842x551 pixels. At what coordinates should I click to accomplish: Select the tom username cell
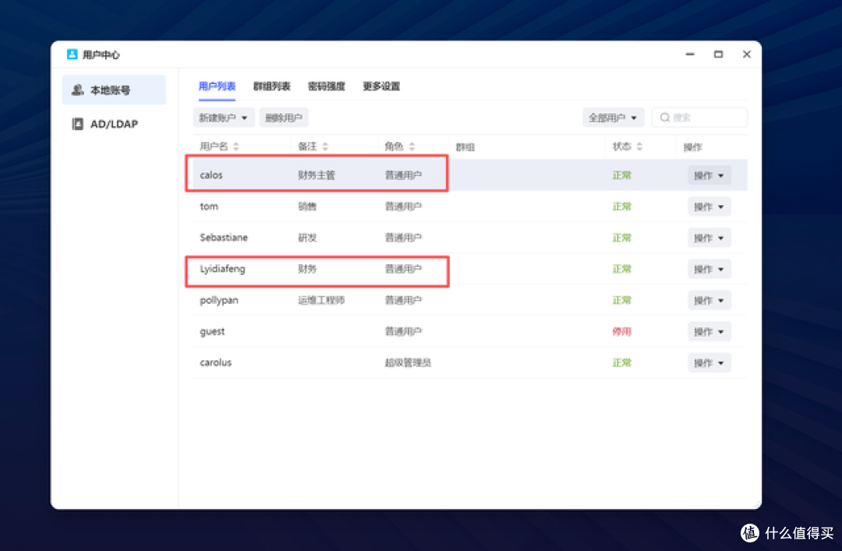point(209,207)
